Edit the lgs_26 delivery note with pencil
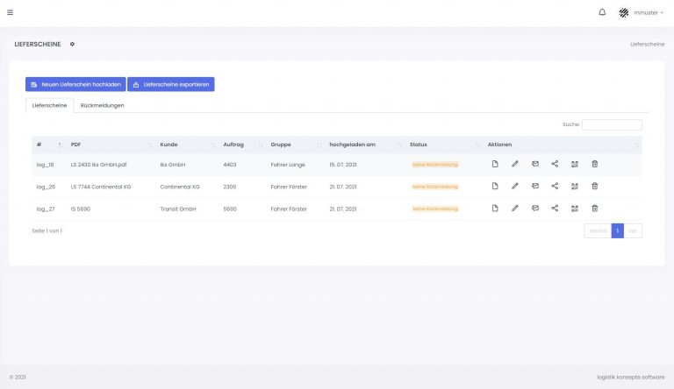Image resolution: width=674 pixels, height=389 pixels. tap(515, 186)
